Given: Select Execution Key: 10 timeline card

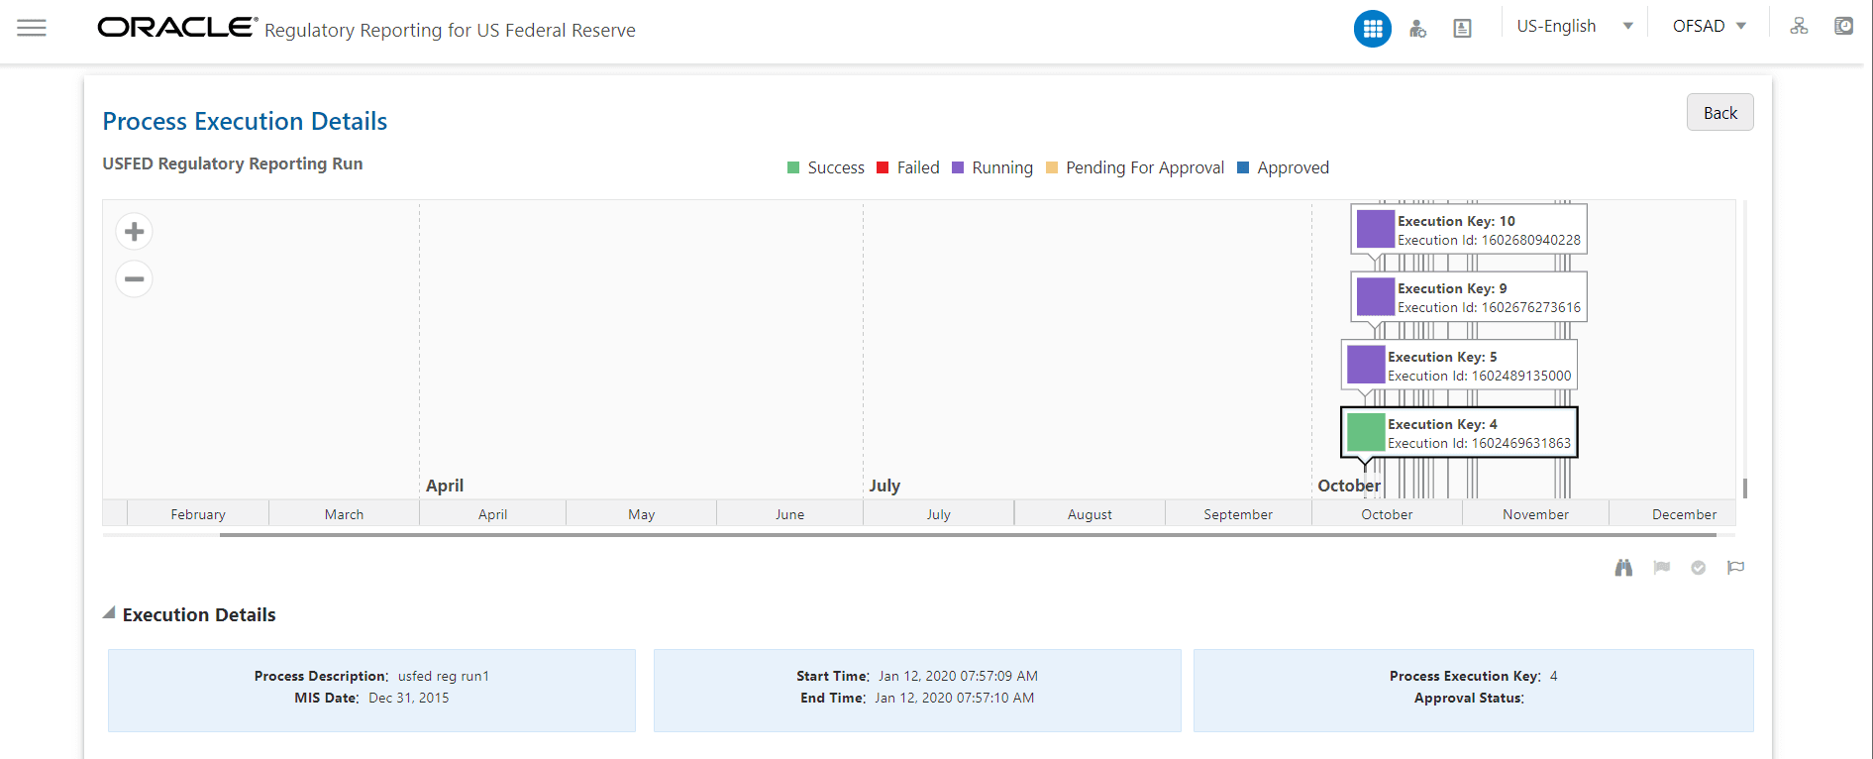Looking at the screenshot, I should pos(1469,229).
